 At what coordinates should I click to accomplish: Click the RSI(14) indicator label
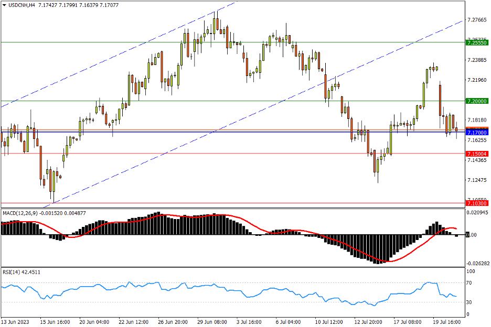pos(13,272)
